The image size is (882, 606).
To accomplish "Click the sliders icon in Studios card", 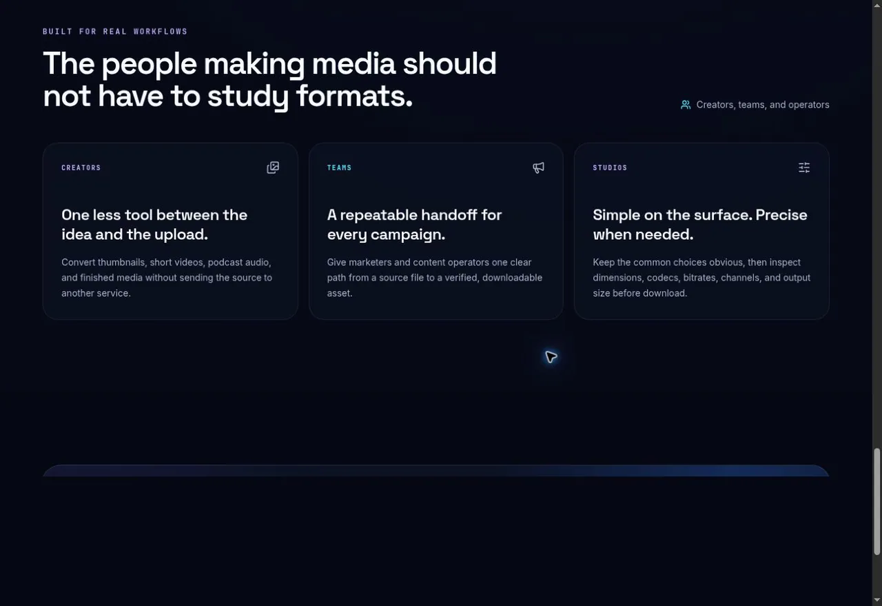I will click(x=804, y=168).
